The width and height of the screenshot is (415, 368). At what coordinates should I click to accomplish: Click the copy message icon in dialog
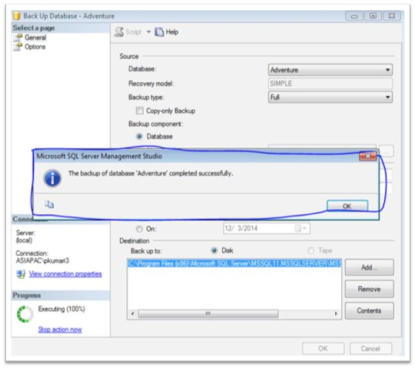pos(49,204)
